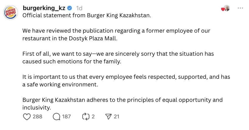Screen dimensions: 249x130
Task: Click the repost count of 2
Action: tap(93, 117)
